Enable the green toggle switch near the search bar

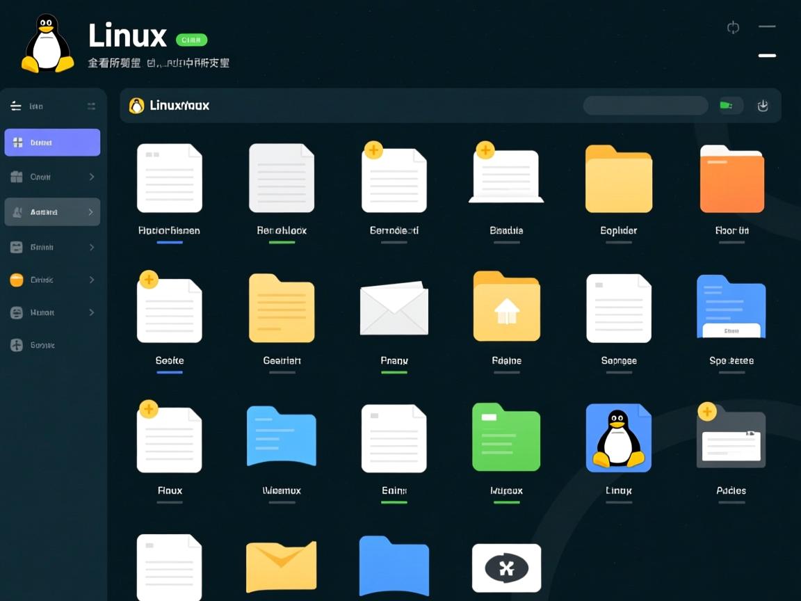(x=729, y=104)
